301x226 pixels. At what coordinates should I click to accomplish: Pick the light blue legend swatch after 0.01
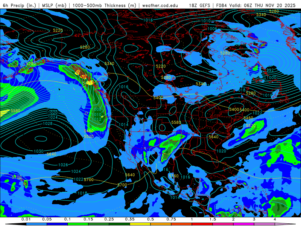[36, 224]
